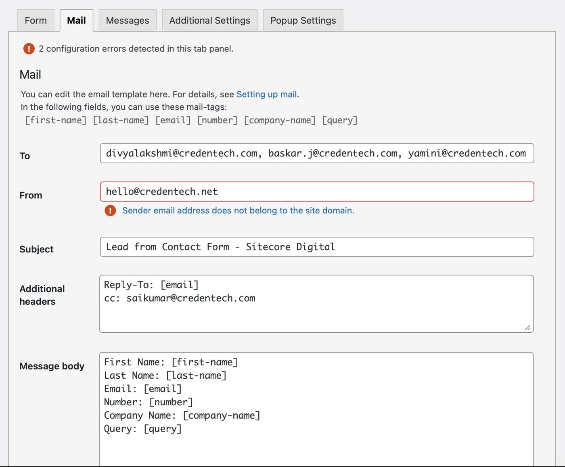Grab the Additional headers resize handle
Viewport: 565px width, 467px height.
coord(528,327)
